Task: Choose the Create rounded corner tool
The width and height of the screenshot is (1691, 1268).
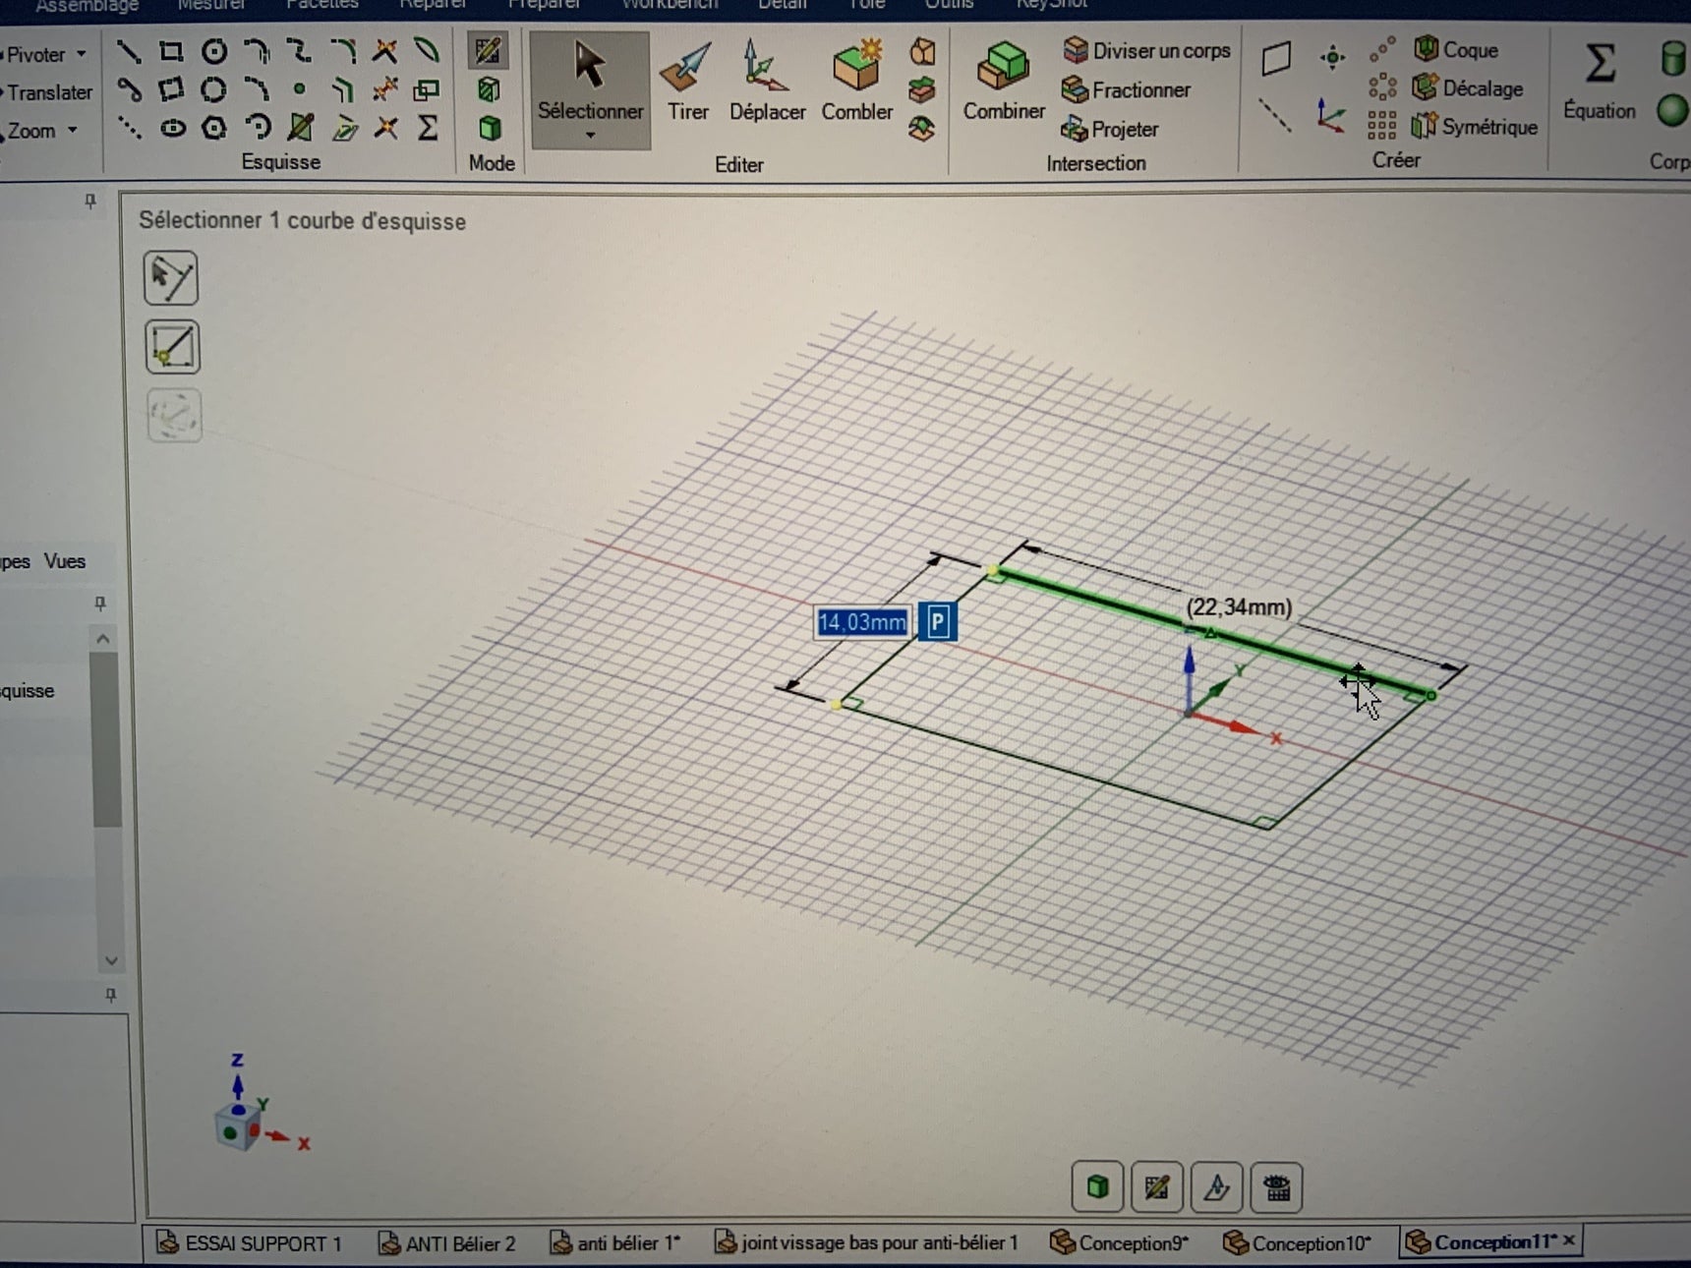Action: point(342,51)
